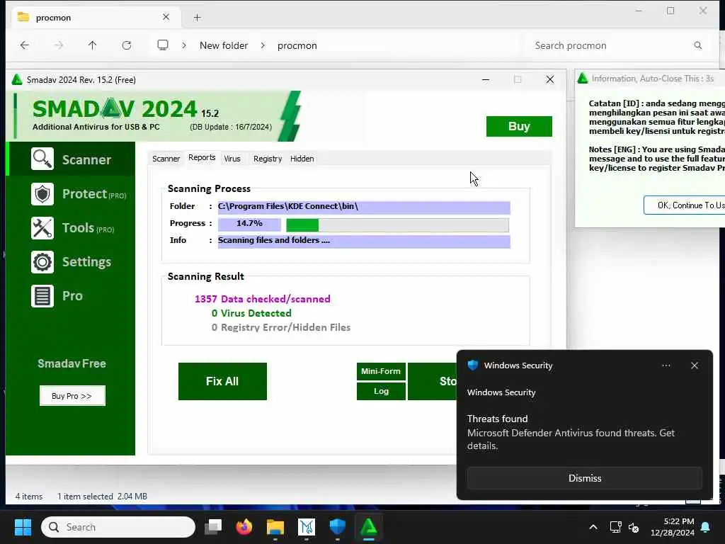The image size is (725, 544).
Task: Expand chevron before New folder breadcrumb
Action: (184, 45)
